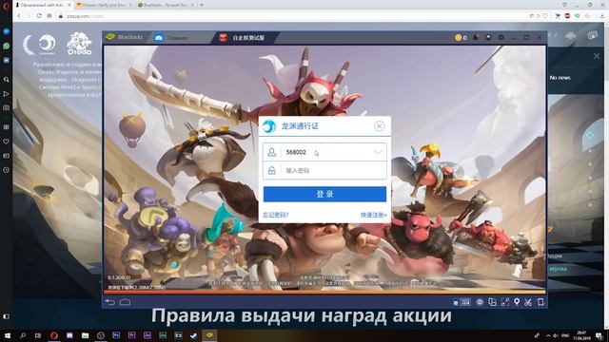Click the BlueStacks multi-instance copy icon
This screenshot has width=609, height=342.
[492, 302]
